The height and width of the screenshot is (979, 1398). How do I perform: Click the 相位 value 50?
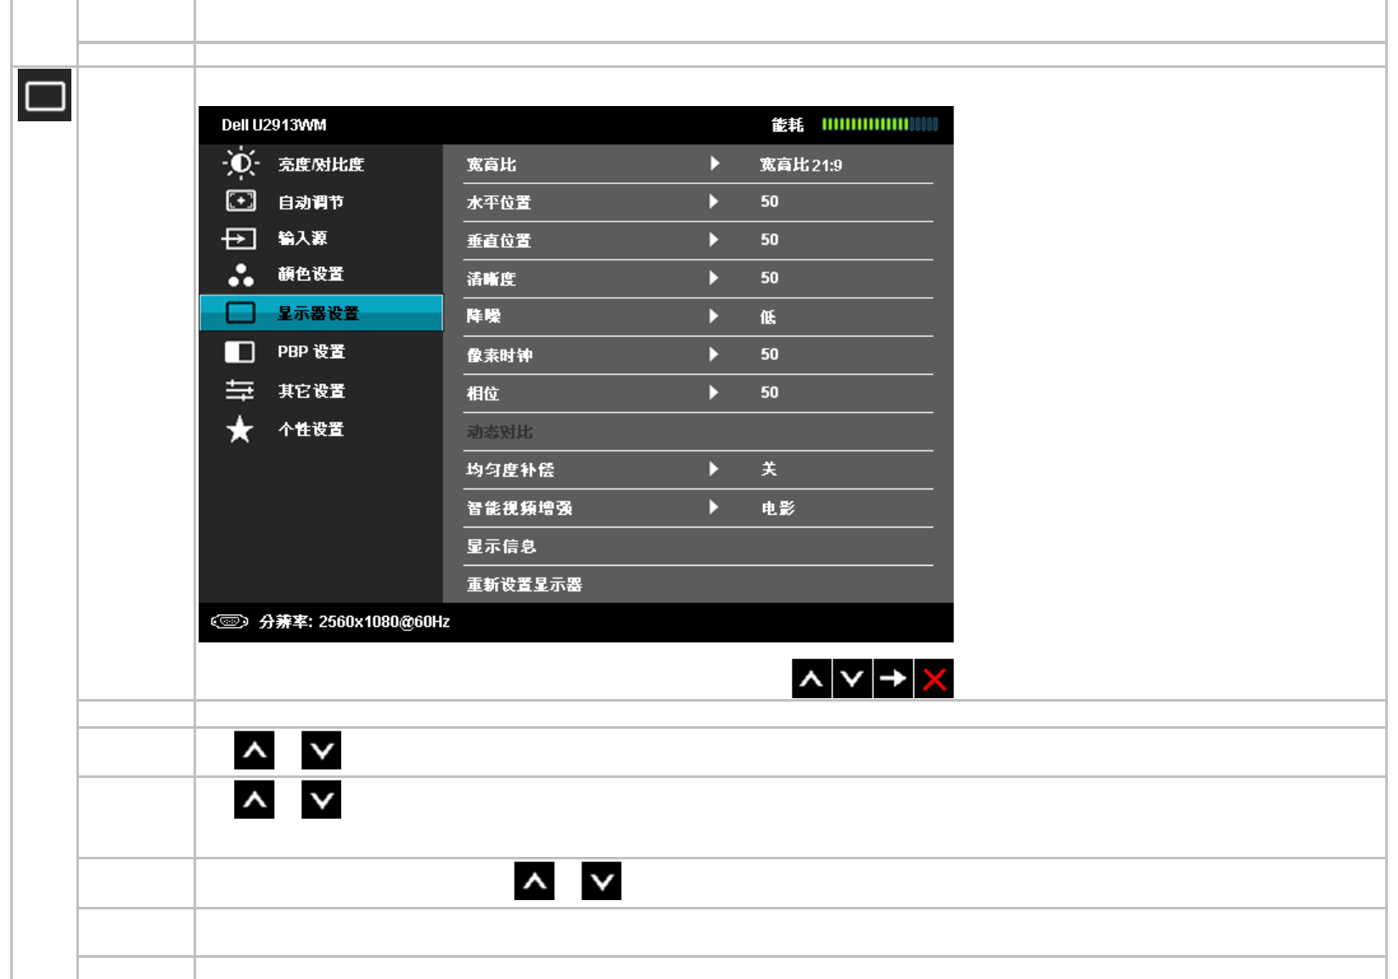pyautogui.click(x=769, y=393)
